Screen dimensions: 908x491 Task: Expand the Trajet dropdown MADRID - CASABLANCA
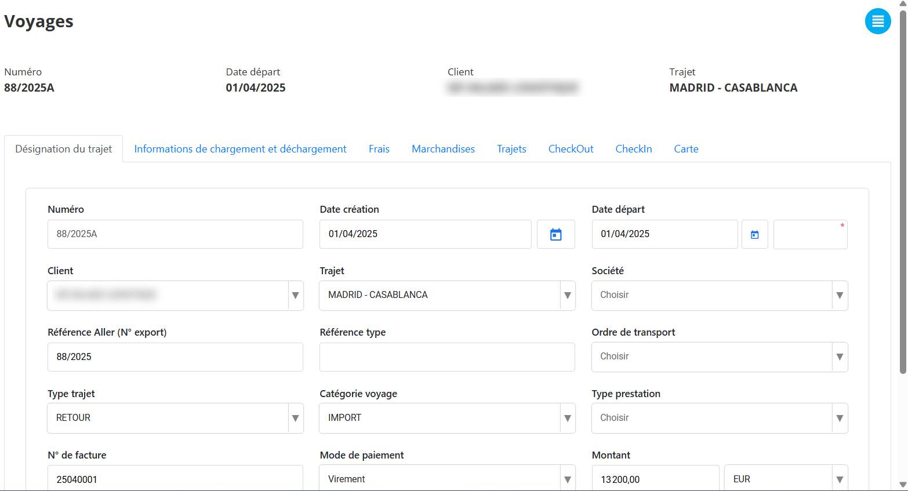tap(447, 296)
